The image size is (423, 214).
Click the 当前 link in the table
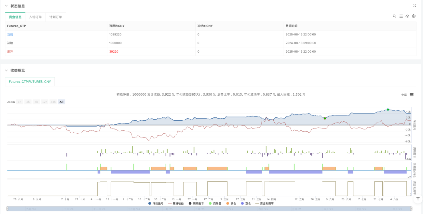coord(10,34)
